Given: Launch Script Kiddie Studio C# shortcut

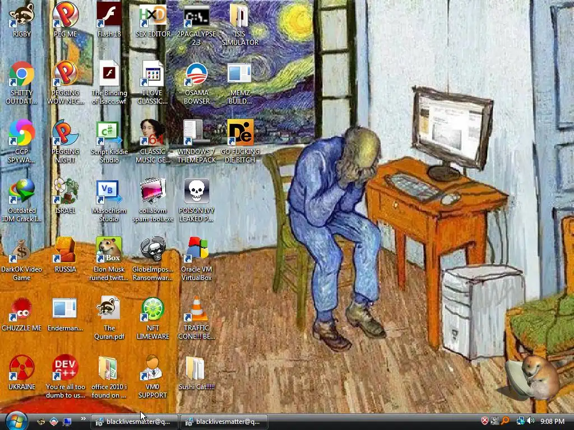Looking at the screenshot, I should pos(109,132).
